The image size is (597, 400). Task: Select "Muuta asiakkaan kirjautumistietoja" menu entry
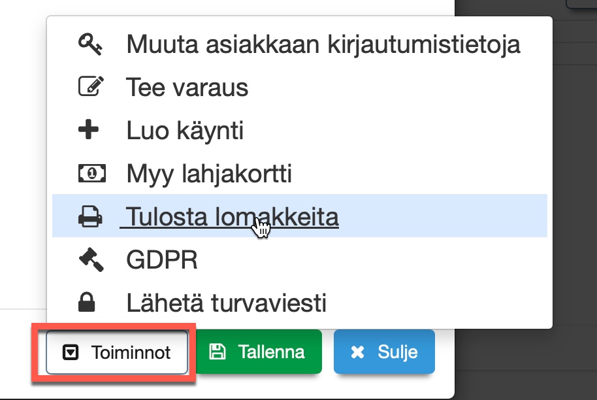(323, 44)
